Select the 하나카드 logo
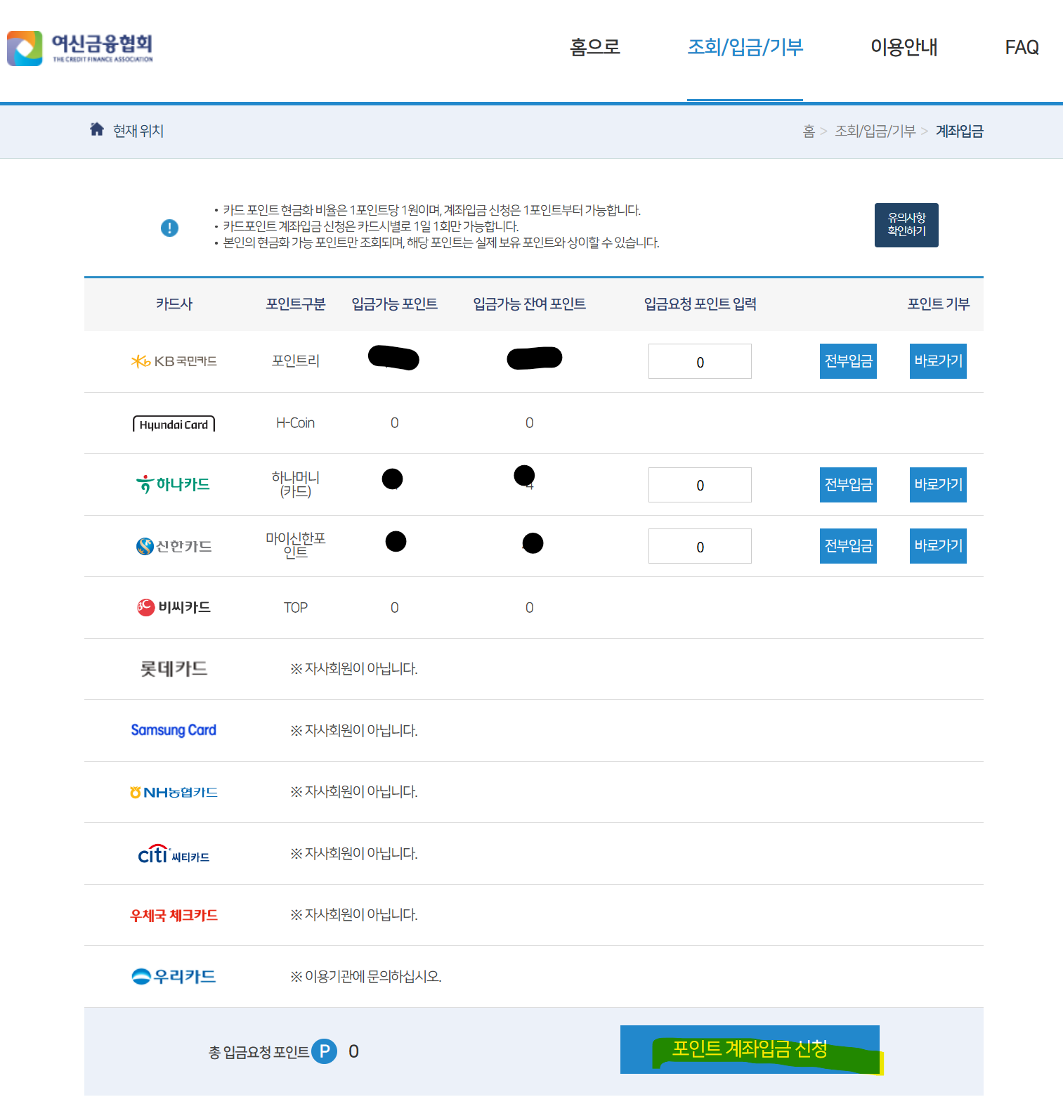The width and height of the screenshot is (1063, 1097). pyautogui.click(x=173, y=483)
